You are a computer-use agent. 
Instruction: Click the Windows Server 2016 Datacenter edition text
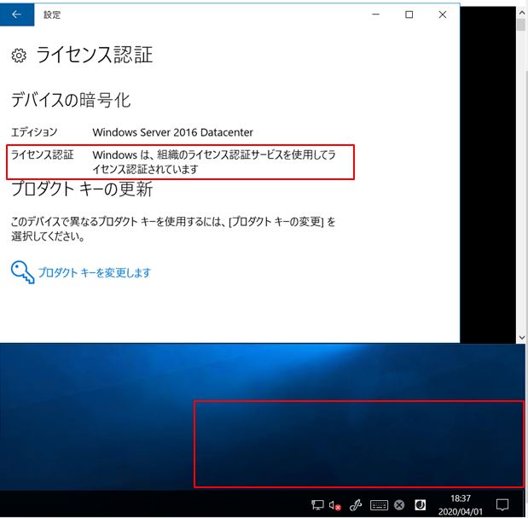[x=172, y=132]
